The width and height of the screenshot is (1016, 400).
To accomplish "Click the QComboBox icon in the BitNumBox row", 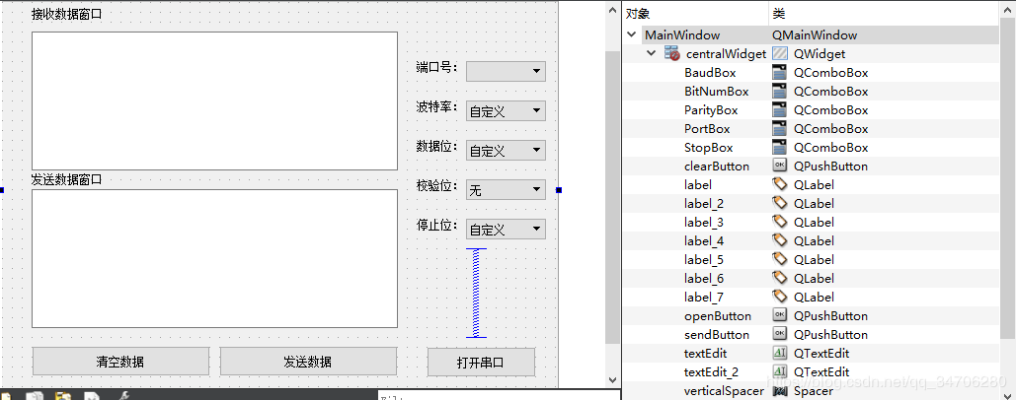I will (x=779, y=91).
